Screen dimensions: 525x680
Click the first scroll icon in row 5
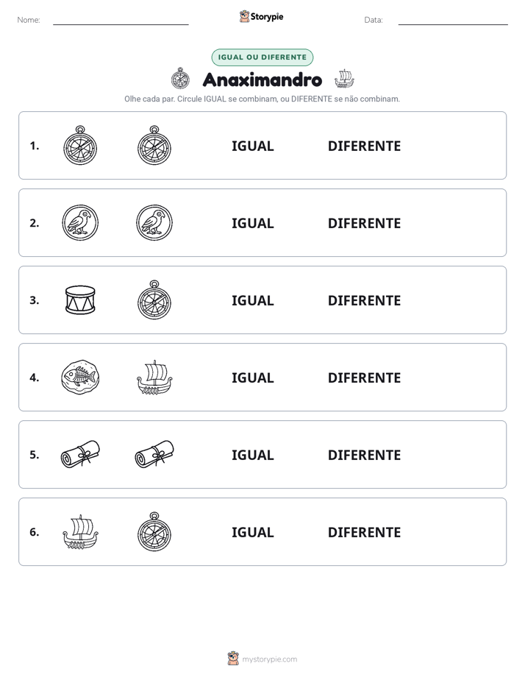(80, 454)
